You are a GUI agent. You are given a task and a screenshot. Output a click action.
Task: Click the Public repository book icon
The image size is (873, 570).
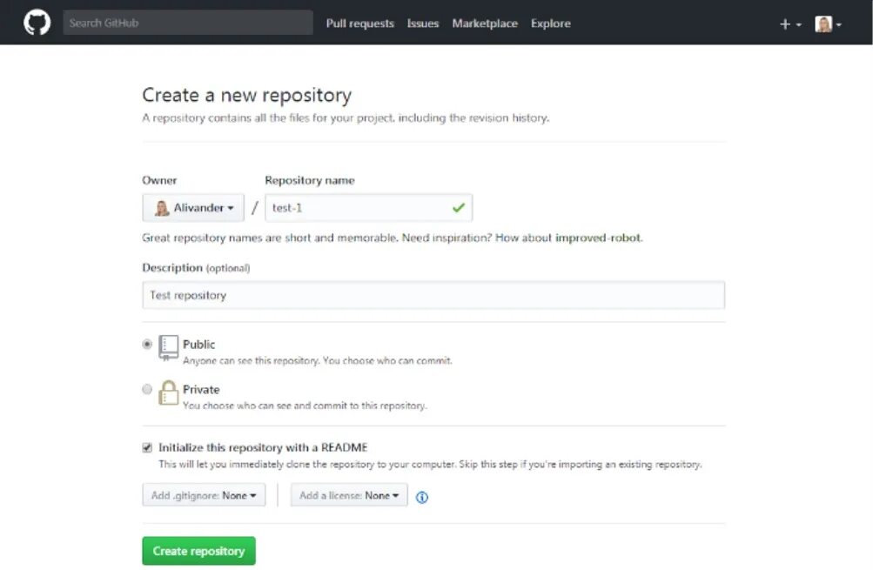[168, 347]
